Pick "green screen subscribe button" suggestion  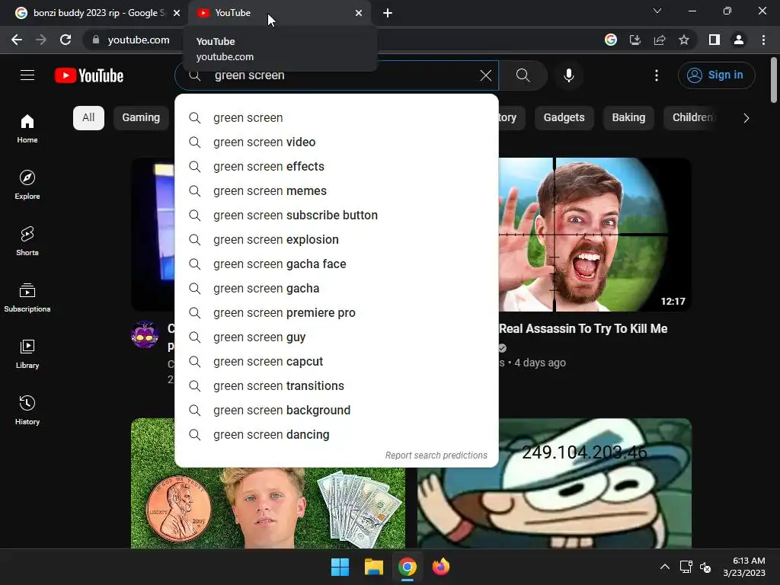(336, 216)
